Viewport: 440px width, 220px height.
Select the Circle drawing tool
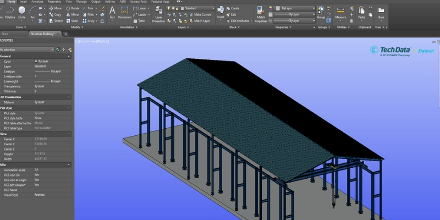pos(21,12)
